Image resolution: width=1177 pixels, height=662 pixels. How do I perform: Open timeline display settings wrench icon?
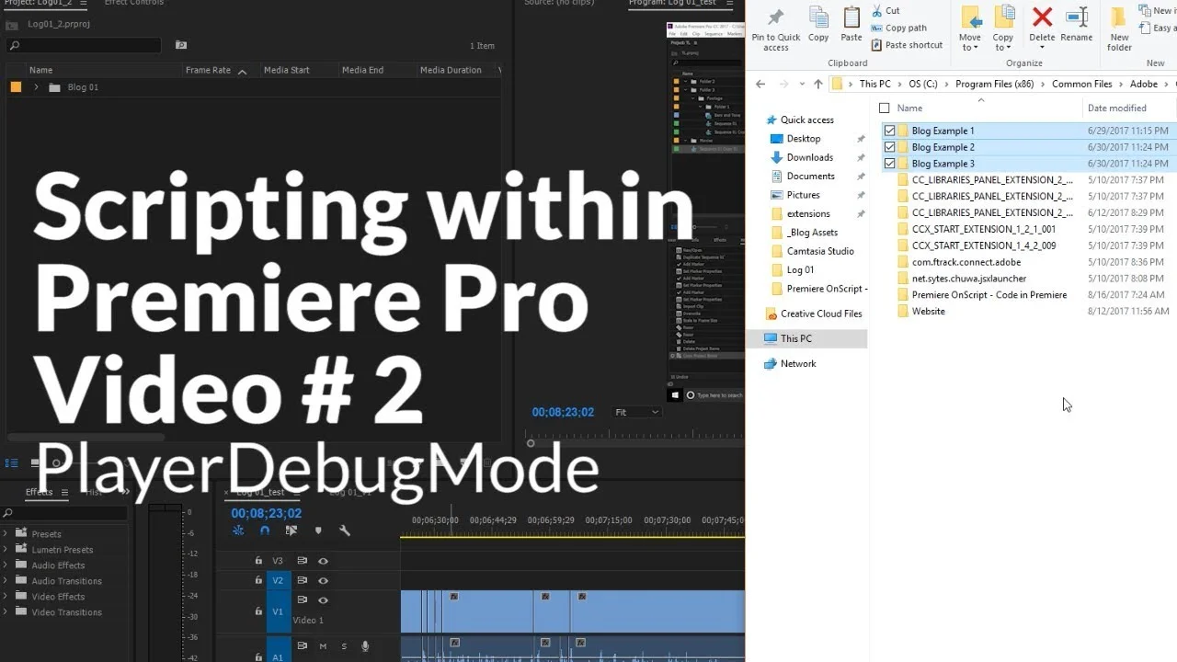click(x=343, y=531)
